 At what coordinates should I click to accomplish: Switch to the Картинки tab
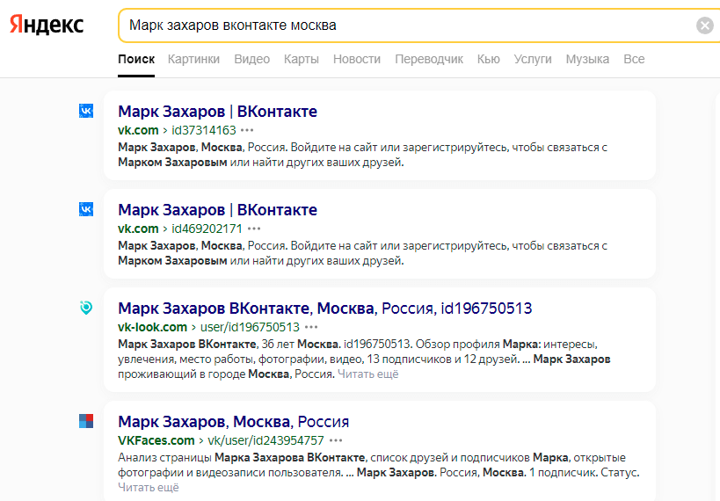point(193,59)
